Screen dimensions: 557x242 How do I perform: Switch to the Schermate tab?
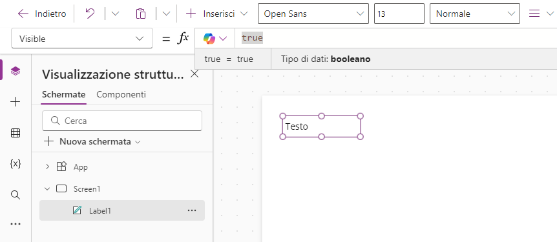(x=63, y=95)
